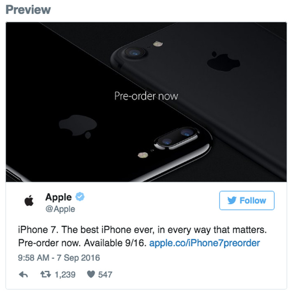Follow the Apple account
304x298 pixels.
pos(247,200)
